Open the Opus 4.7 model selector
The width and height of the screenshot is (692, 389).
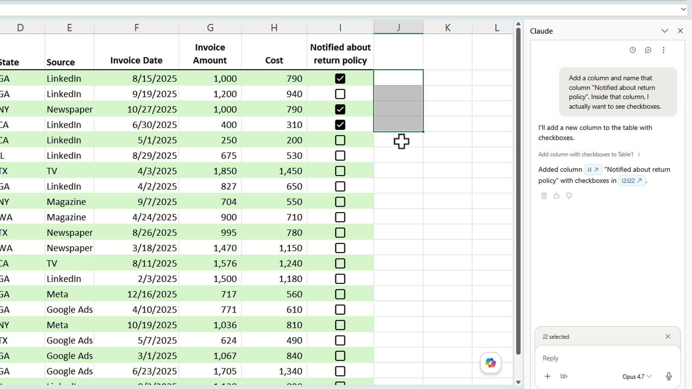[x=637, y=376]
